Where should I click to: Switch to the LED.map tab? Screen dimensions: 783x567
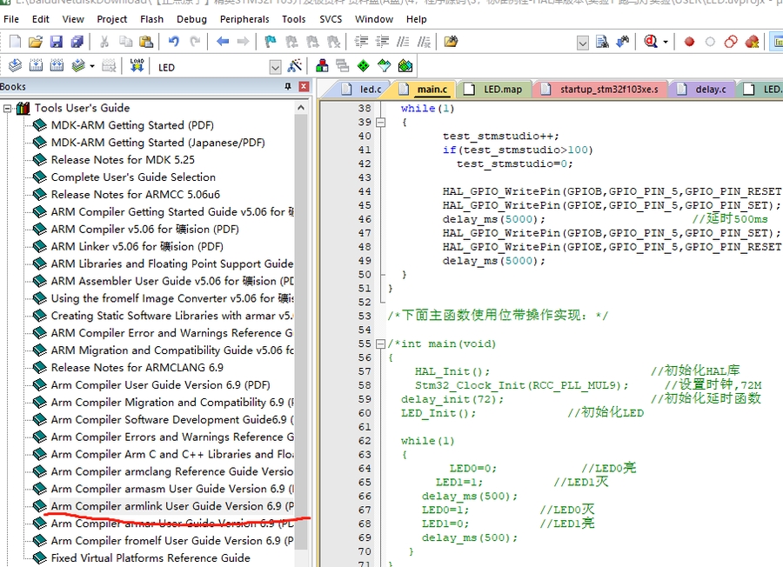click(502, 89)
